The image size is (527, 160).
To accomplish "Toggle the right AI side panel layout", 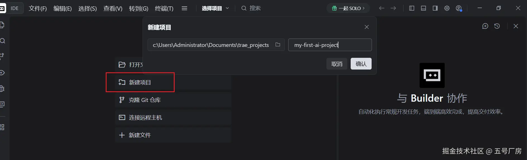I will click(435, 8).
